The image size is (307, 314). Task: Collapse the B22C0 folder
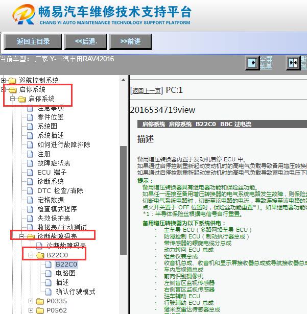[31, 255]
